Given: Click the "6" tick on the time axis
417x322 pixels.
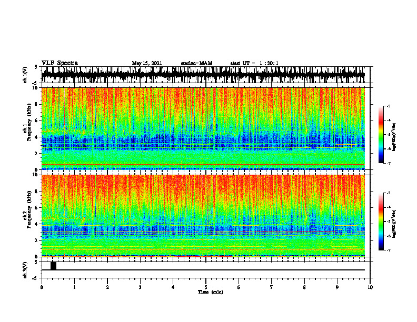Looking at the screenshot, I should (239, 287).
